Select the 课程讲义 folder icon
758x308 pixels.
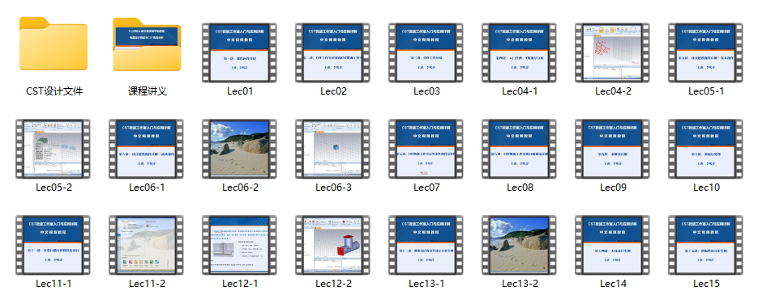pyautogui.click(x=147, y=44)
